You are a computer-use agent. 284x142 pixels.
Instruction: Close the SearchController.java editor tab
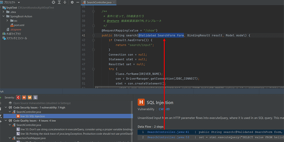tap(114, 2)
